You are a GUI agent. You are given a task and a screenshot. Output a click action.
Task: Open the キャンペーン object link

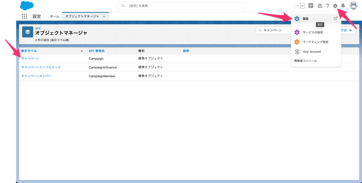(x=30, y=59)
